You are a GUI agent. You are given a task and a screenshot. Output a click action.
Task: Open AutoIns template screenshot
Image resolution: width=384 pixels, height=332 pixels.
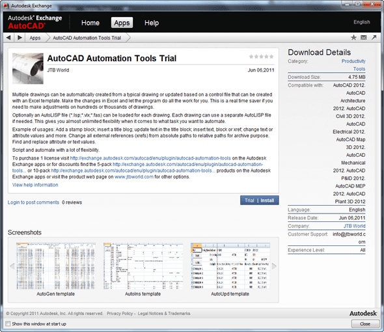[143, 266]
